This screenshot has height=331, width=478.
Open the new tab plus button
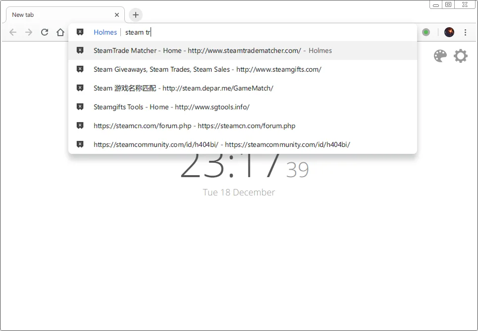tap(136, 15)
